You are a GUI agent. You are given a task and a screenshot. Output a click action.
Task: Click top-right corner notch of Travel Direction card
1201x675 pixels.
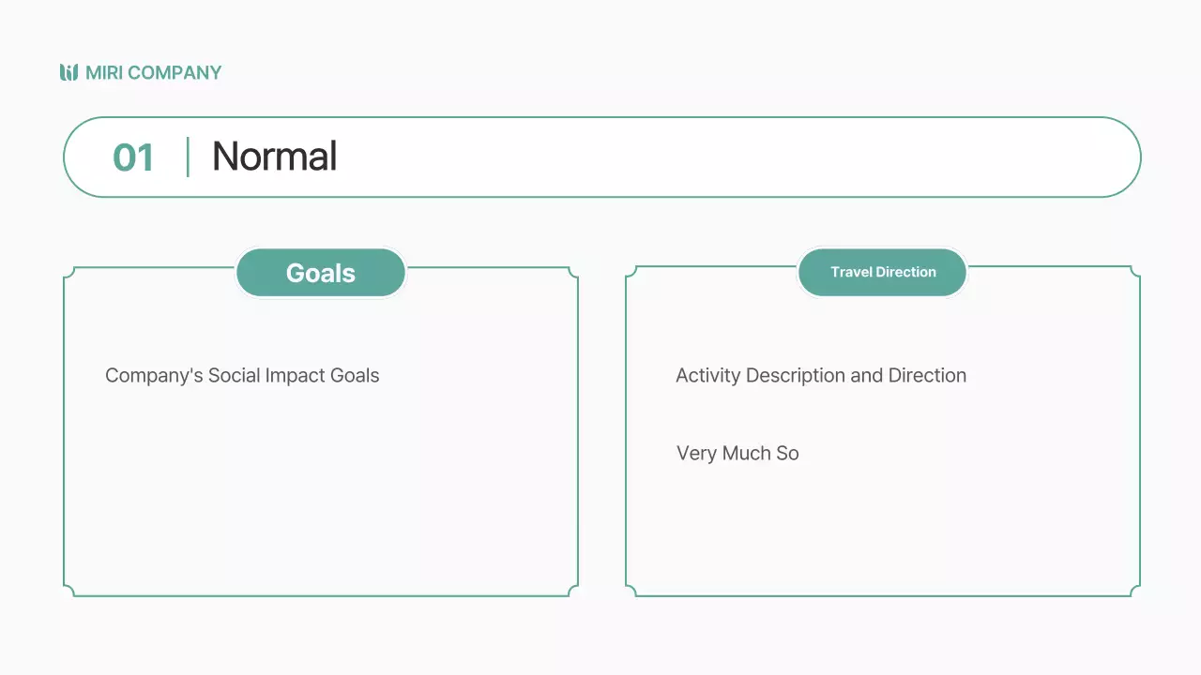[x=1134, y=273]
